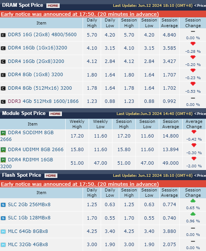Viewport: 206px width, 251px height.
Task: Click chip icon beside DDR4 8Gb (512Mx16) 3200
Action: pos(3,88)
